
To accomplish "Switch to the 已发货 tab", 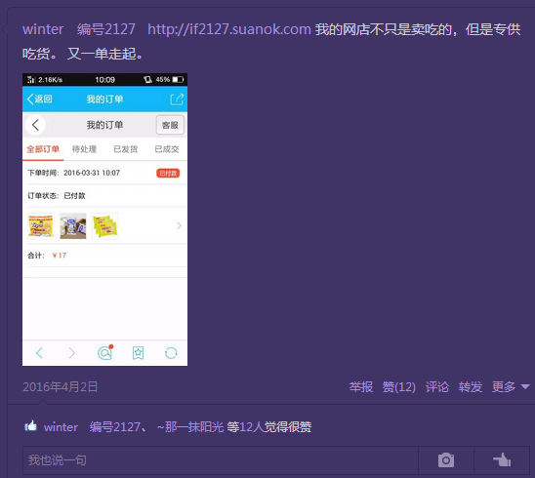I will tap(126, 149).
